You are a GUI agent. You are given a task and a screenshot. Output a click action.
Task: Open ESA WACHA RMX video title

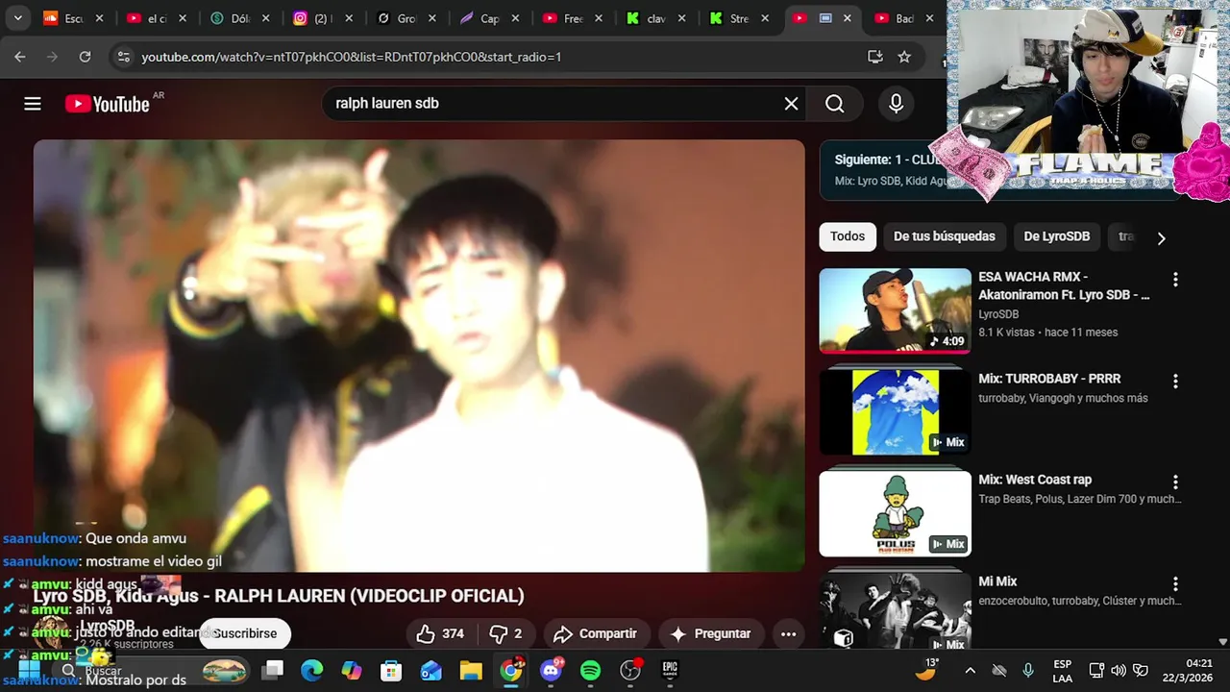tap(1064, 286)
